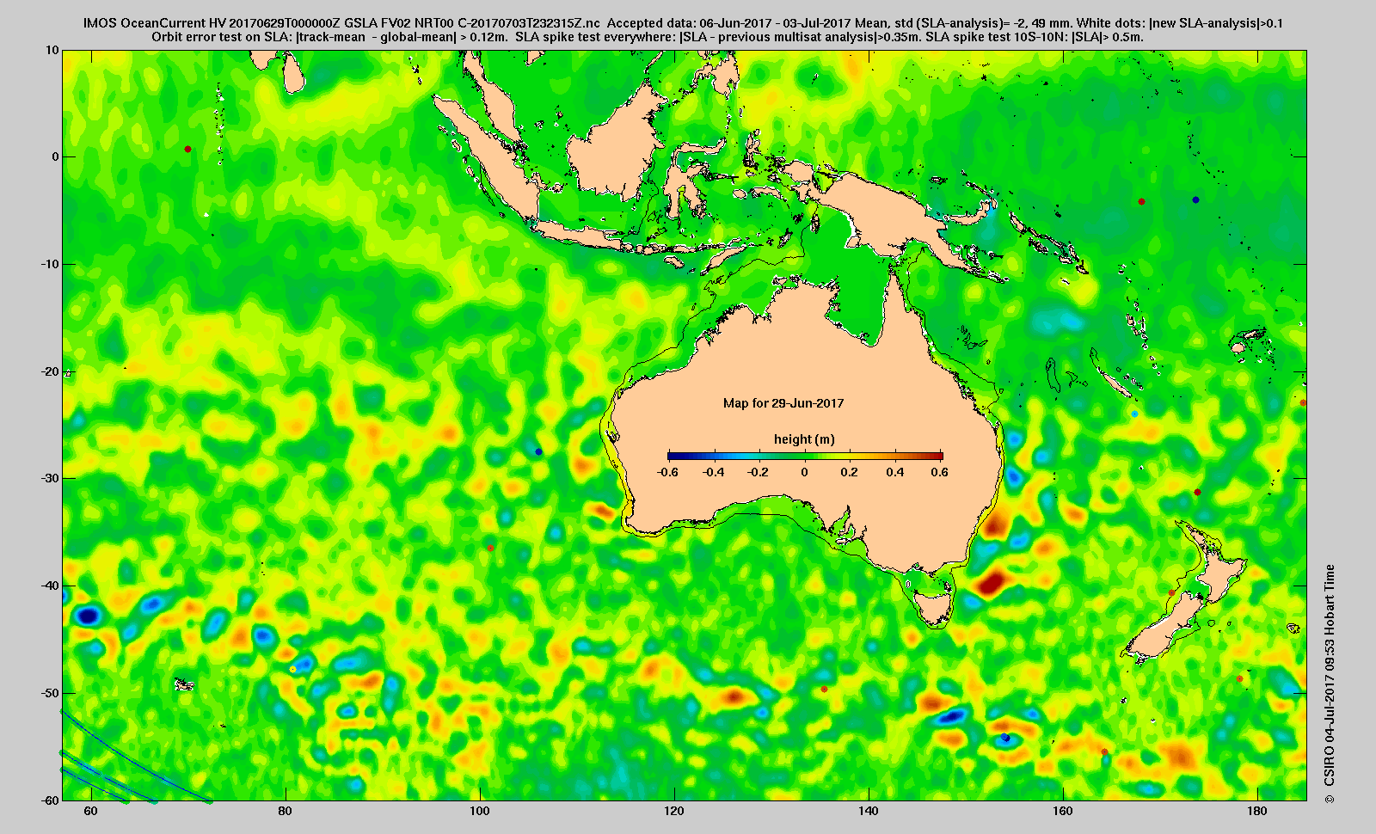Click longitude axis label 100

pyautogui.click(x=480, y=812)
